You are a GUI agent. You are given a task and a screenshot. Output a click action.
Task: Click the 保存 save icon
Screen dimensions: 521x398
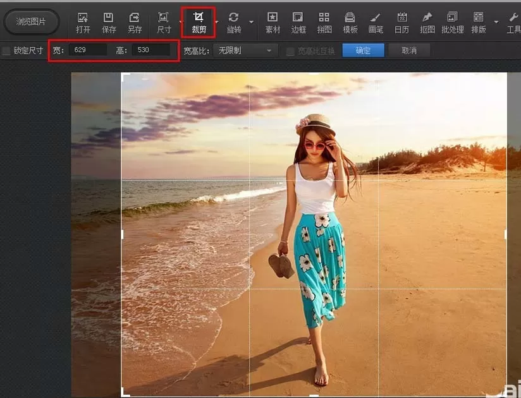[109, 23]
